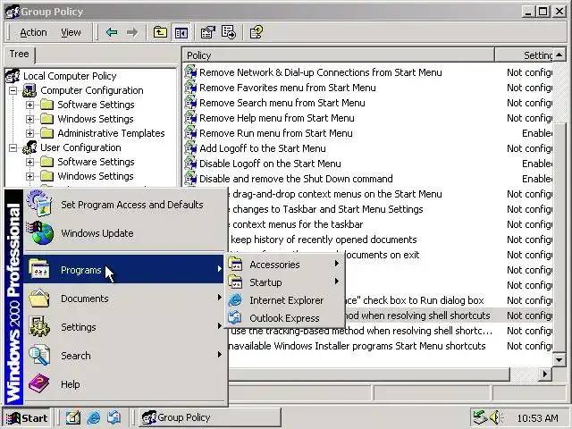Click the Set Program Access and Defaults icon

pyautogui.click(x=39, y=204)
